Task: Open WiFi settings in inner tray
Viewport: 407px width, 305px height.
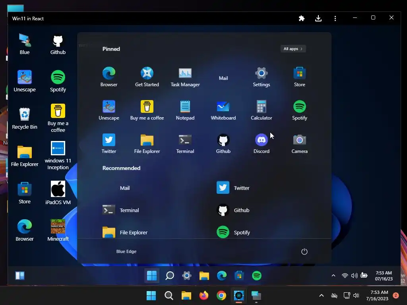Action: pos(345,276)
